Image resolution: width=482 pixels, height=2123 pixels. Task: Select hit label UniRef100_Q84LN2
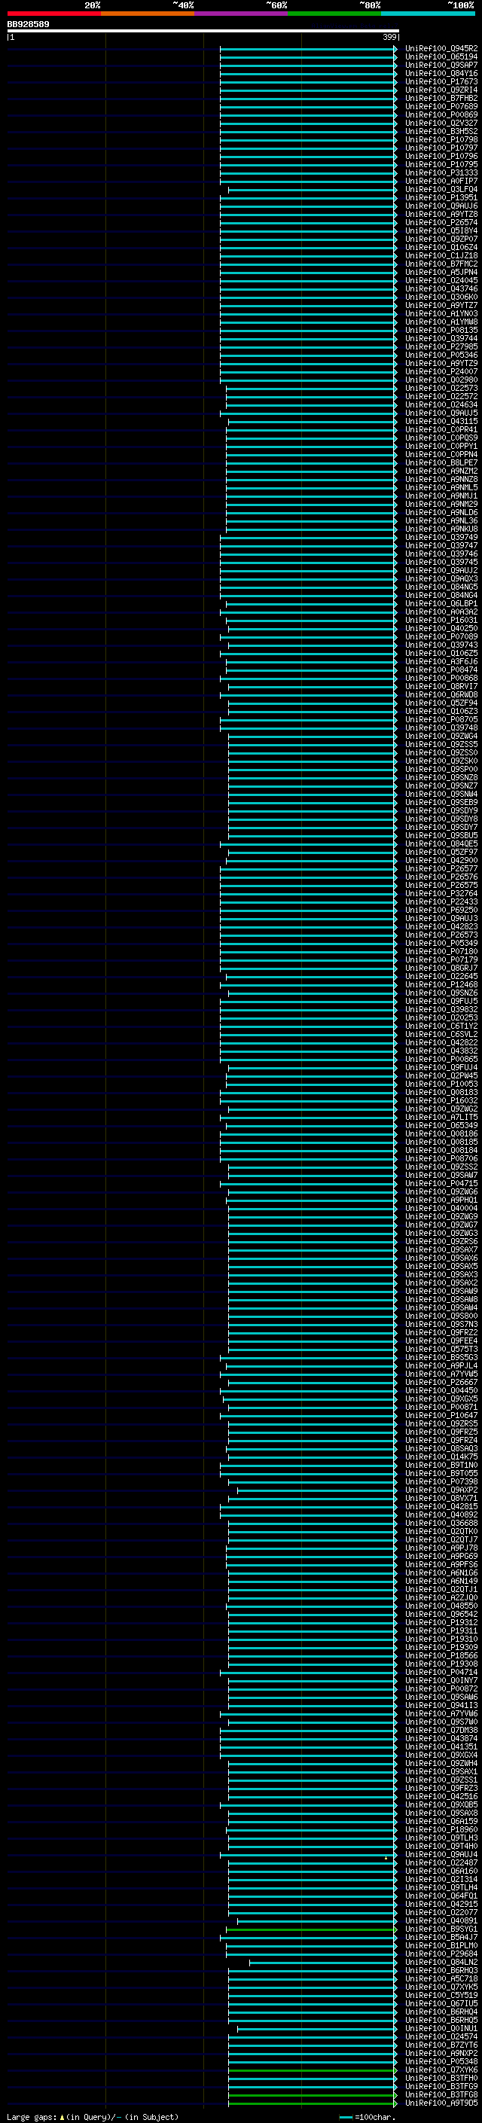(441, 1963)
